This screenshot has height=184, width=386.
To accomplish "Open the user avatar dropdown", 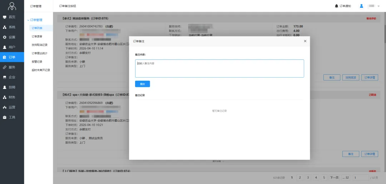I will (362, 6).
